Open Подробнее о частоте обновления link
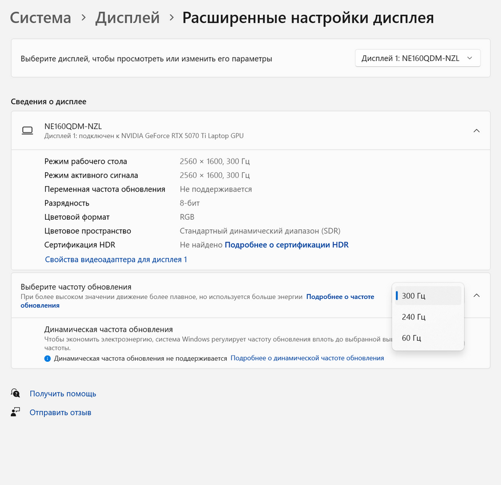501x485 pixels. (x=340, y=297)
